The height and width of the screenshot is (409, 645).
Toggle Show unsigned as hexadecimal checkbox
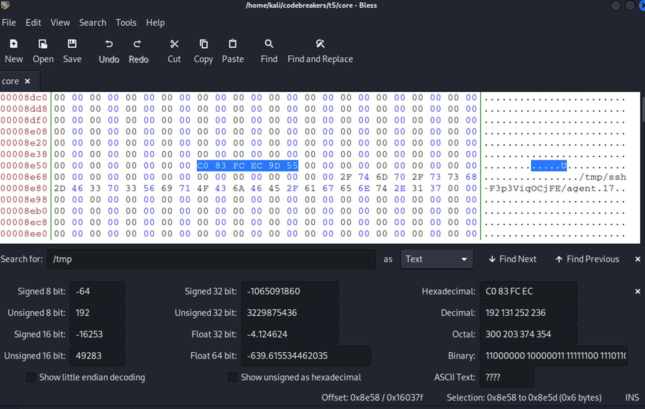233,377
